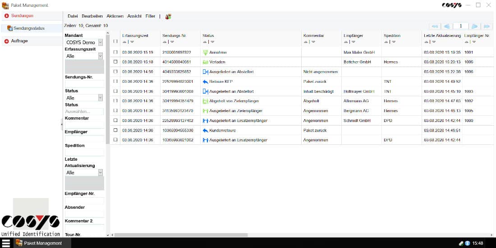The image size is (496, 248).
Task: Click the page number field showing 1
Action: (x=460, y=26)
